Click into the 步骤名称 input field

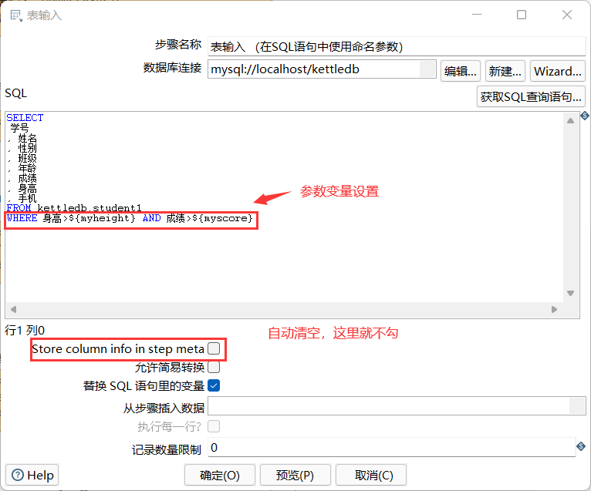[397, 47]
